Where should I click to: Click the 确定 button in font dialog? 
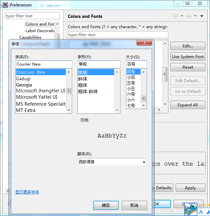[x=106, y=205]
